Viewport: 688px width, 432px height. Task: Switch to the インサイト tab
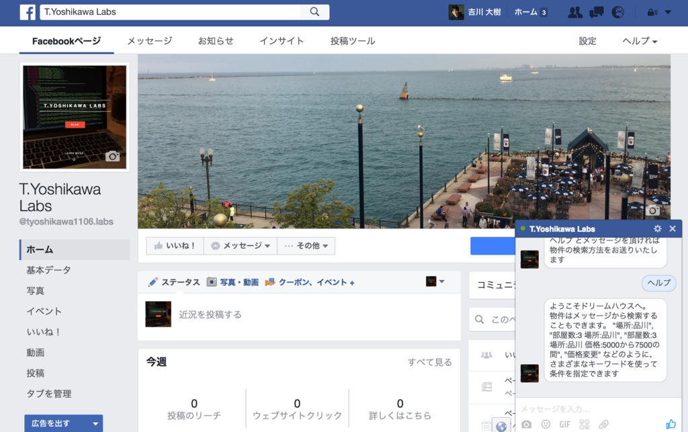282,41
